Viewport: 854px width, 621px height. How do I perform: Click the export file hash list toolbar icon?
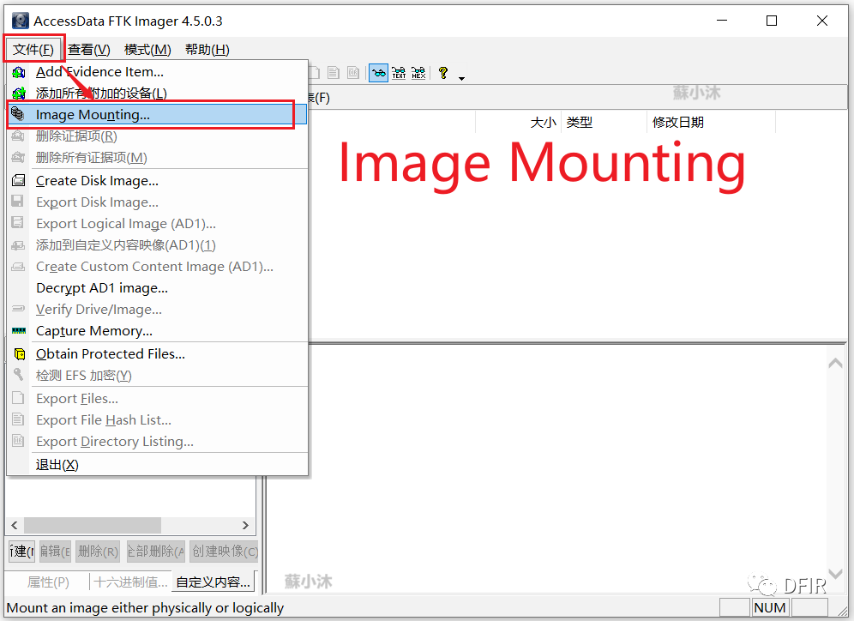(334, 72)
